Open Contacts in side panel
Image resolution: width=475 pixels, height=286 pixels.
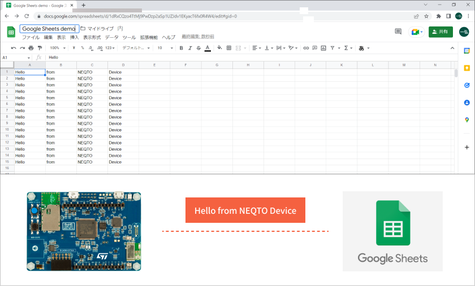point(467,103)
